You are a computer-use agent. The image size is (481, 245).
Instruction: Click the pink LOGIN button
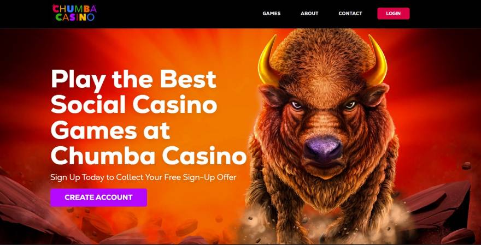coord(393,14)
